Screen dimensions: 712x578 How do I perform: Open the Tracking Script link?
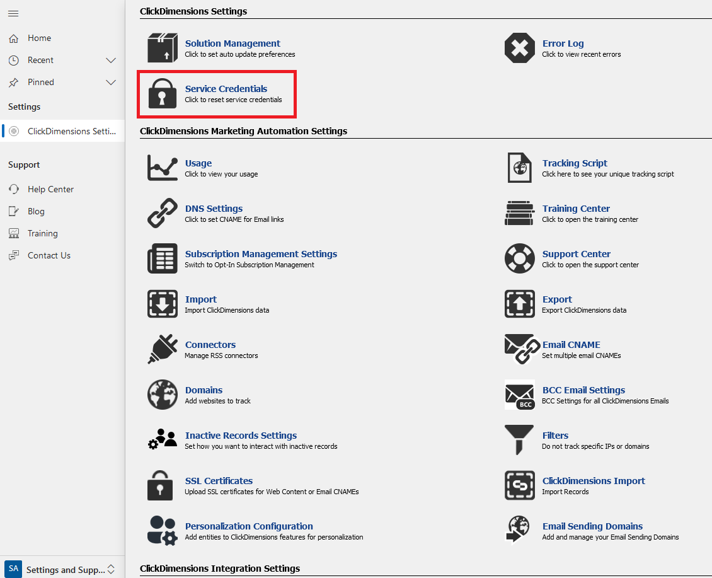click(575, 163)
